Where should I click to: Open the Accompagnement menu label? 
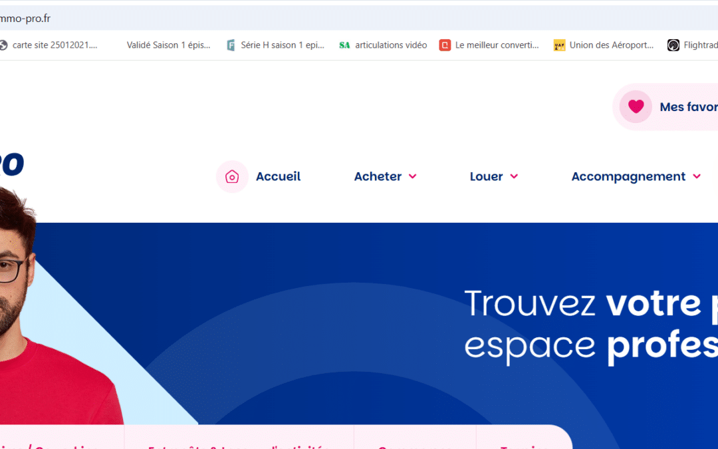point(628,176)
